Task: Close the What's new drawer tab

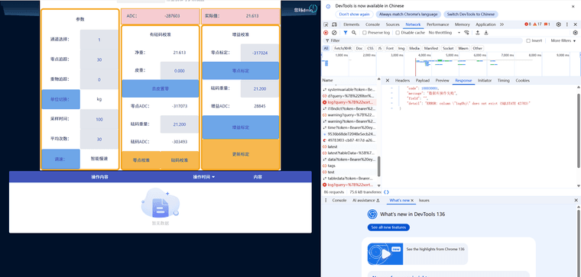Action: [x=412, y=200]
